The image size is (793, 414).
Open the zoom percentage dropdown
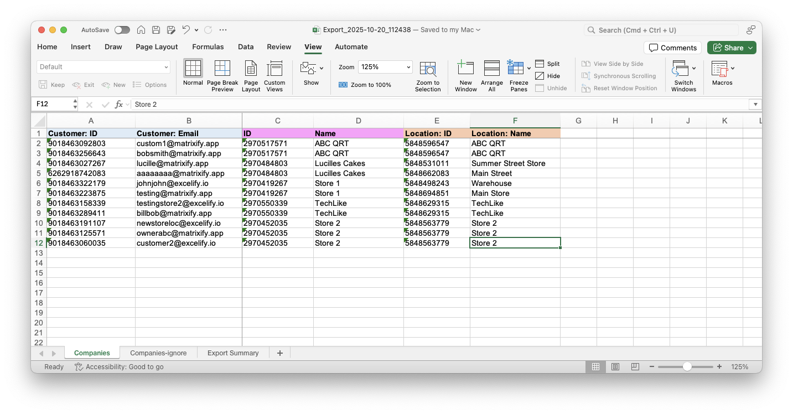pos(408,67)
